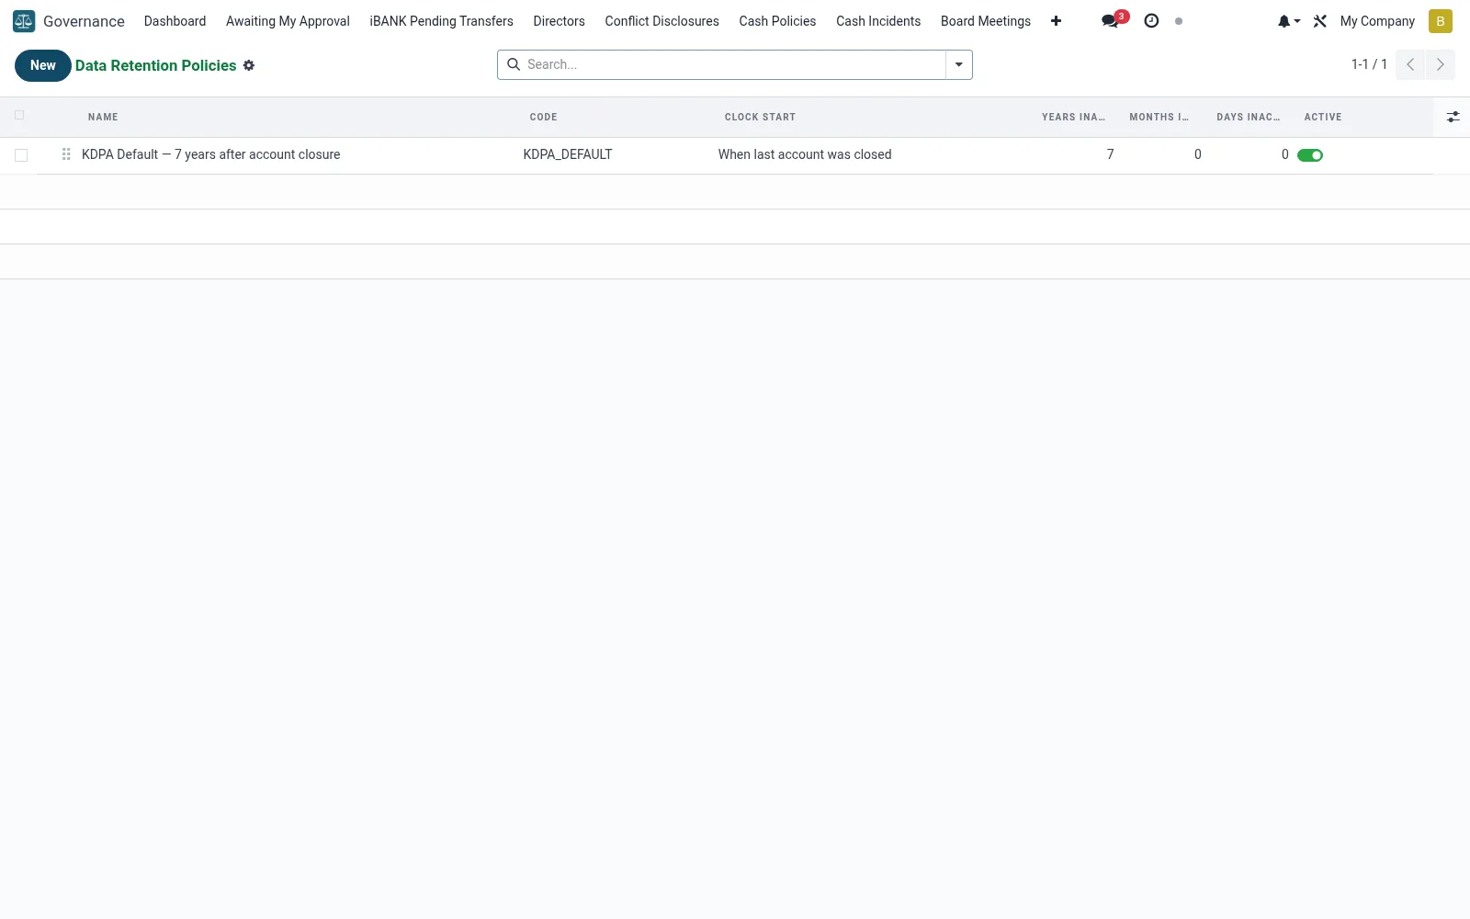Select the KDPA Default row checkbox
The width and height of the screenshot is (1470, 919).
coord(21,155)
